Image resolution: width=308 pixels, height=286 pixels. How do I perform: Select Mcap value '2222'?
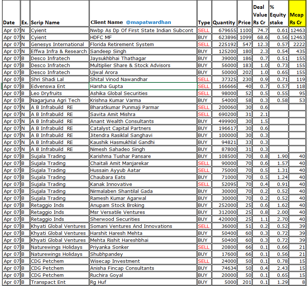tap(297, 45)
